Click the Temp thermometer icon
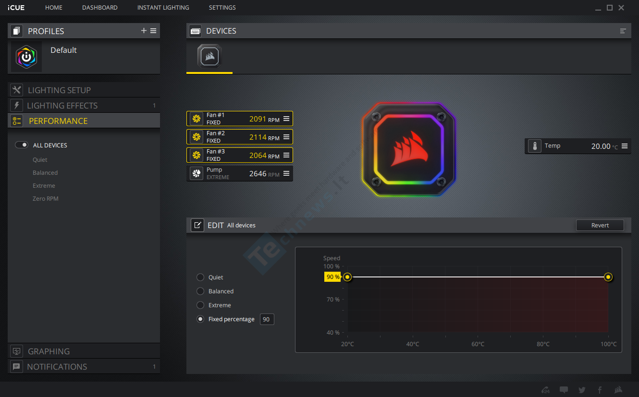 tap(535, 146)
